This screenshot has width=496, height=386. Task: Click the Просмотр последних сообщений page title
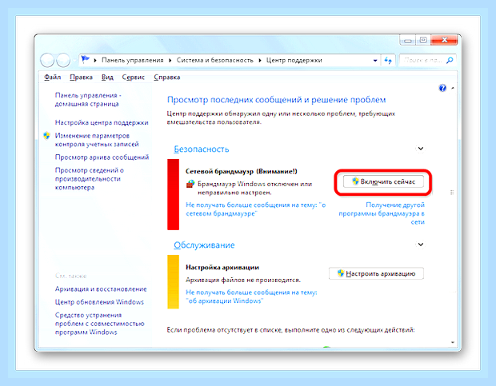[277, 100]
